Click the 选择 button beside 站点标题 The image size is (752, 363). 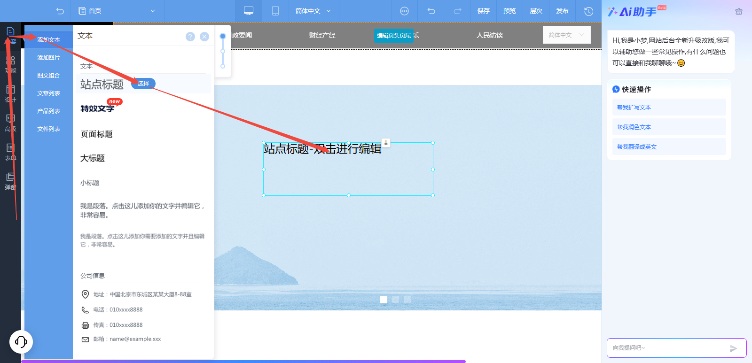click(143, 83)
